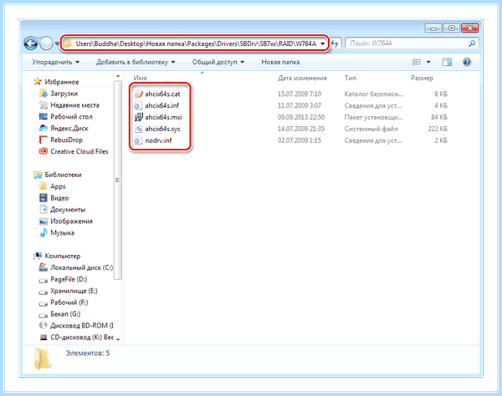Click type Системный файл
The height and width of the screenshot is (396, 502).
click(x=371, y=129)
